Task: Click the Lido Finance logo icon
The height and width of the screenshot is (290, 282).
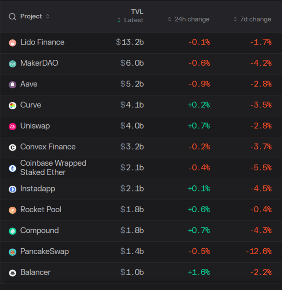Action: pos(12,43)
